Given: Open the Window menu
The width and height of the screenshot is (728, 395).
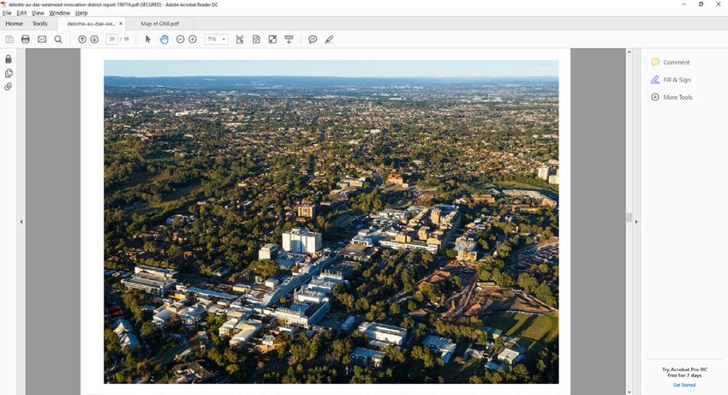Looking at the screenshot, I should pos(59,13).
